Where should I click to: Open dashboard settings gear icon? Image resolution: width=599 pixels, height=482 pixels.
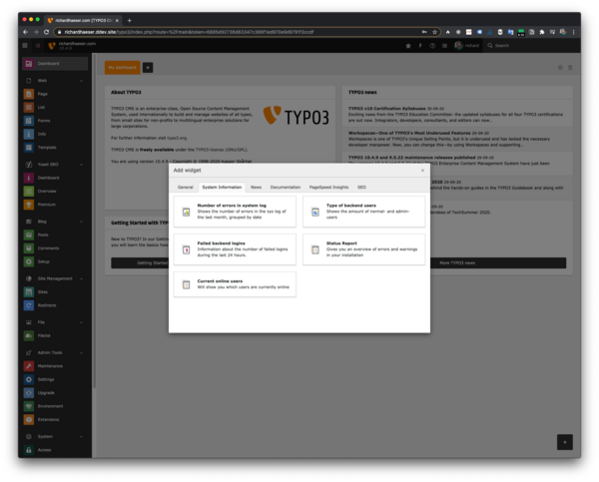[x=560, y=68]
